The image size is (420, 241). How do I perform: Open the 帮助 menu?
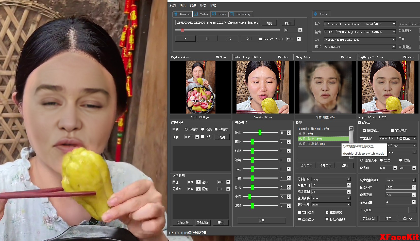coord(213,5)
